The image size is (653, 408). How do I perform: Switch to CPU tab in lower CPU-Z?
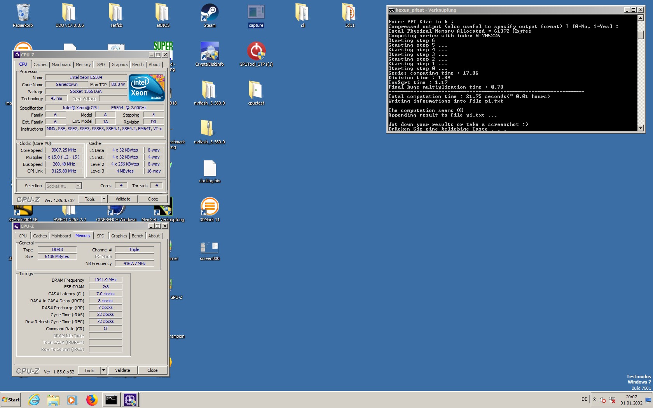click(23, 236)
